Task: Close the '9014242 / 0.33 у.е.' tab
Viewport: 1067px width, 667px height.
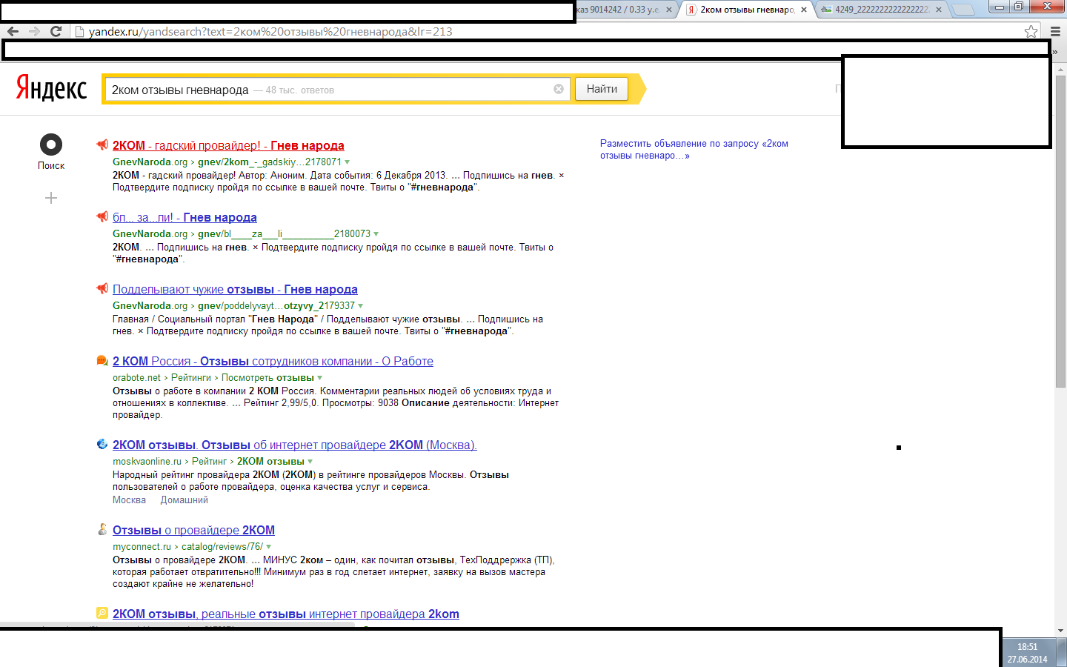Action: (x=669, y=10)
